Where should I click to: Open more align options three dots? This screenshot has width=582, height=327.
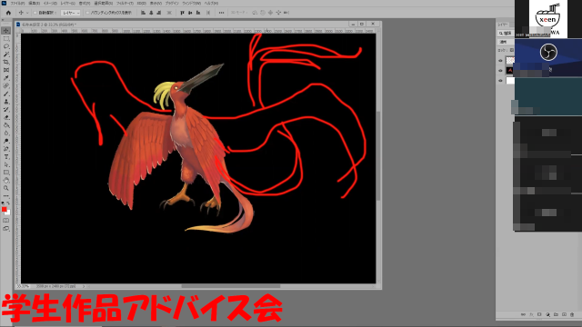(x=222, y=13)
